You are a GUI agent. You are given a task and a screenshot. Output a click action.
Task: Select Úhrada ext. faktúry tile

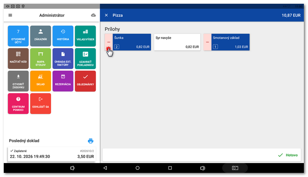[63, 58]
